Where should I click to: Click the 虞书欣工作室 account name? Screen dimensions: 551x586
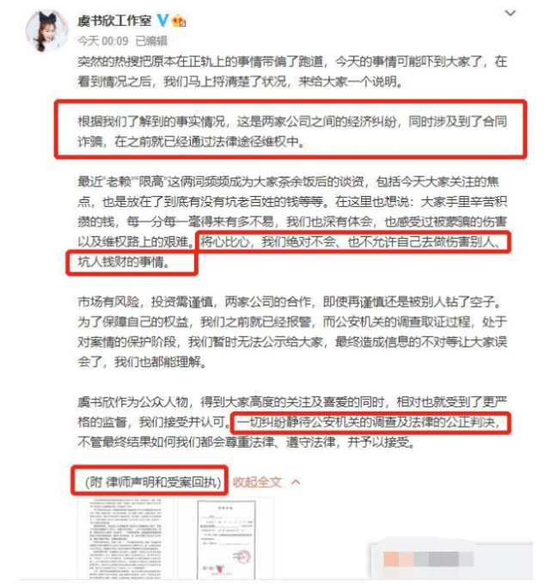(x=114, y=20)
